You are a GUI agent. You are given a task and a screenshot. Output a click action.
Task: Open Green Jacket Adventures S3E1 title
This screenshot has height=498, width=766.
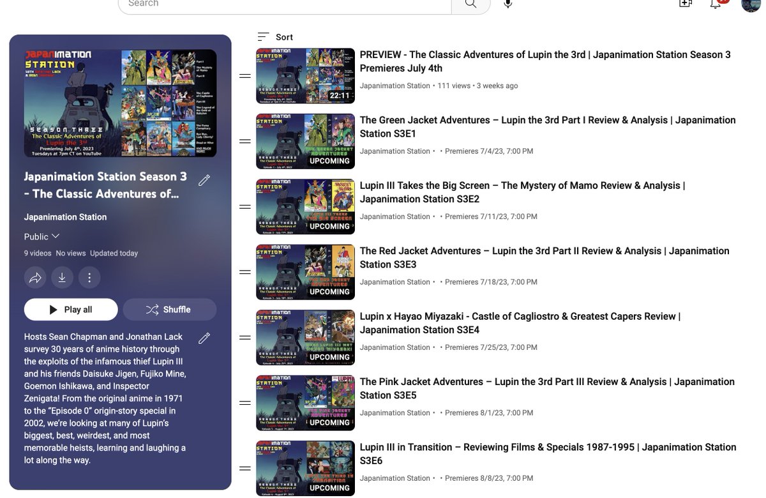(x=548, y=126)
